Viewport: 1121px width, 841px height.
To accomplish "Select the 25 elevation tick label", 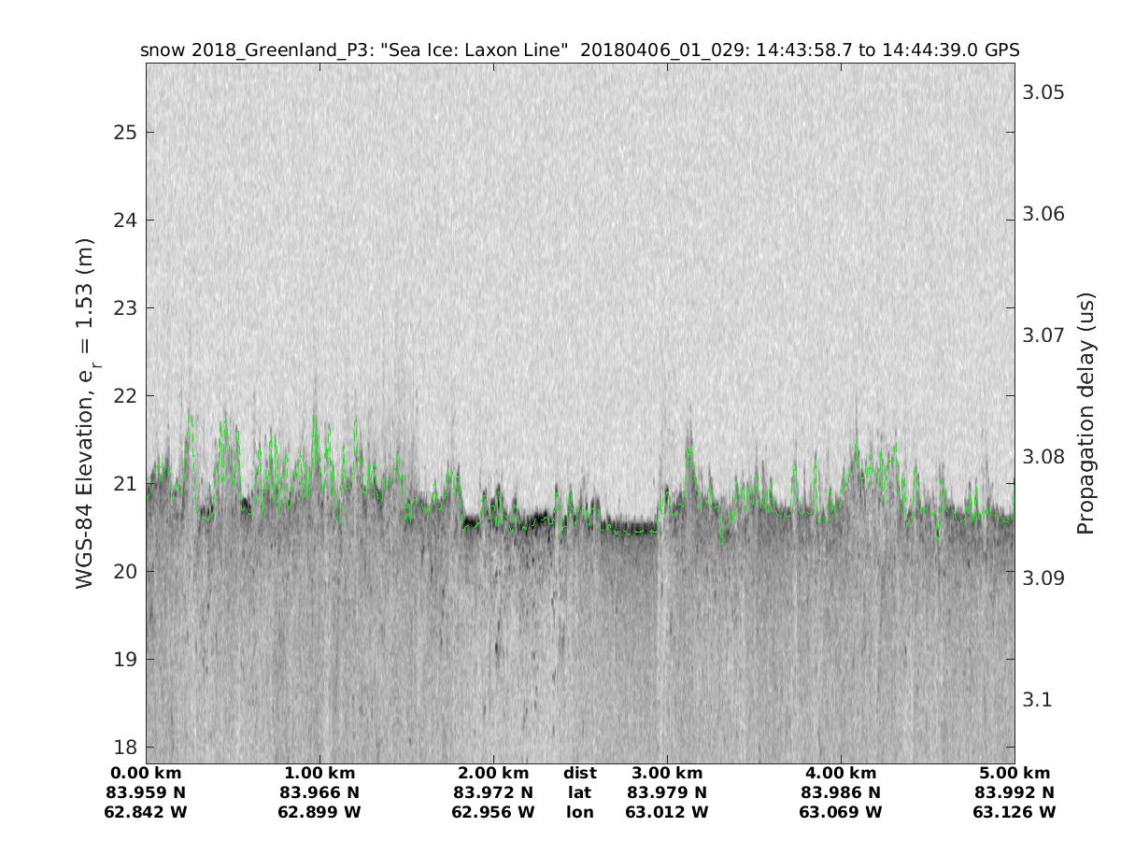I will coord(126,132).
